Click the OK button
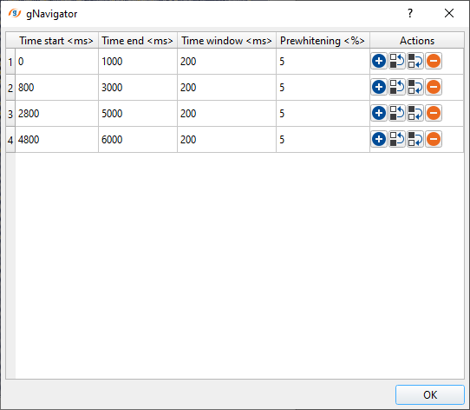The image size is (470, 410). click(x=430, y=394)
